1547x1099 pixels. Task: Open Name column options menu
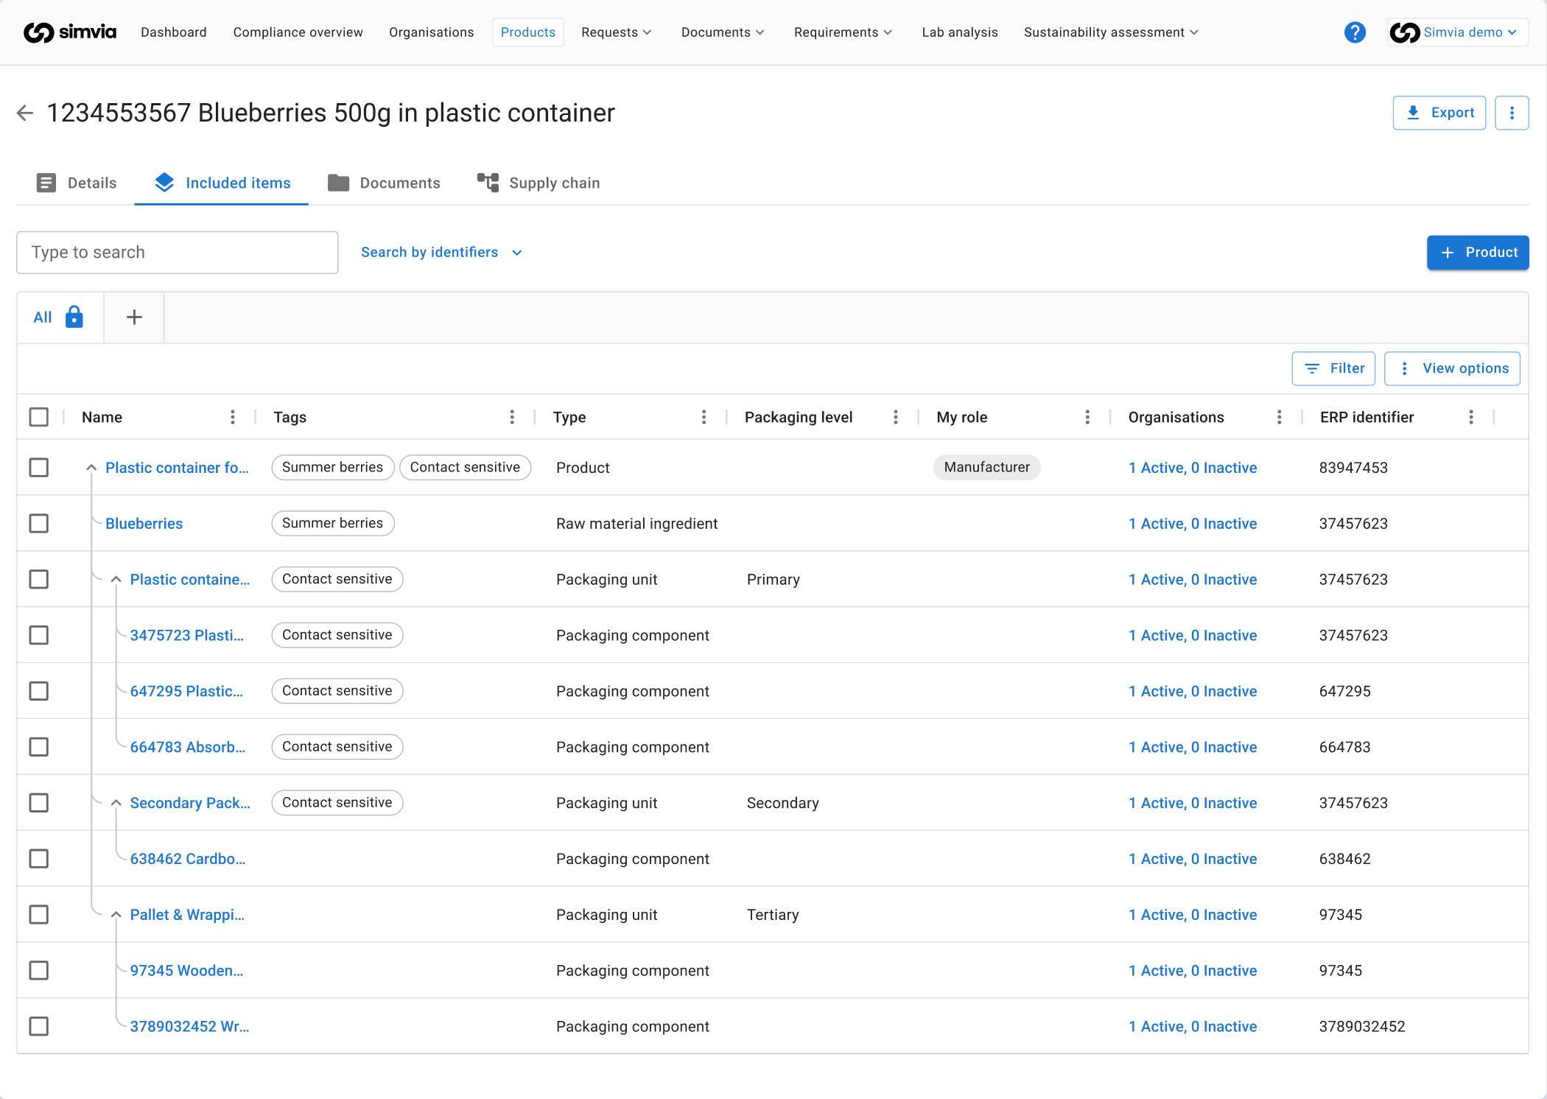(233, 417)
